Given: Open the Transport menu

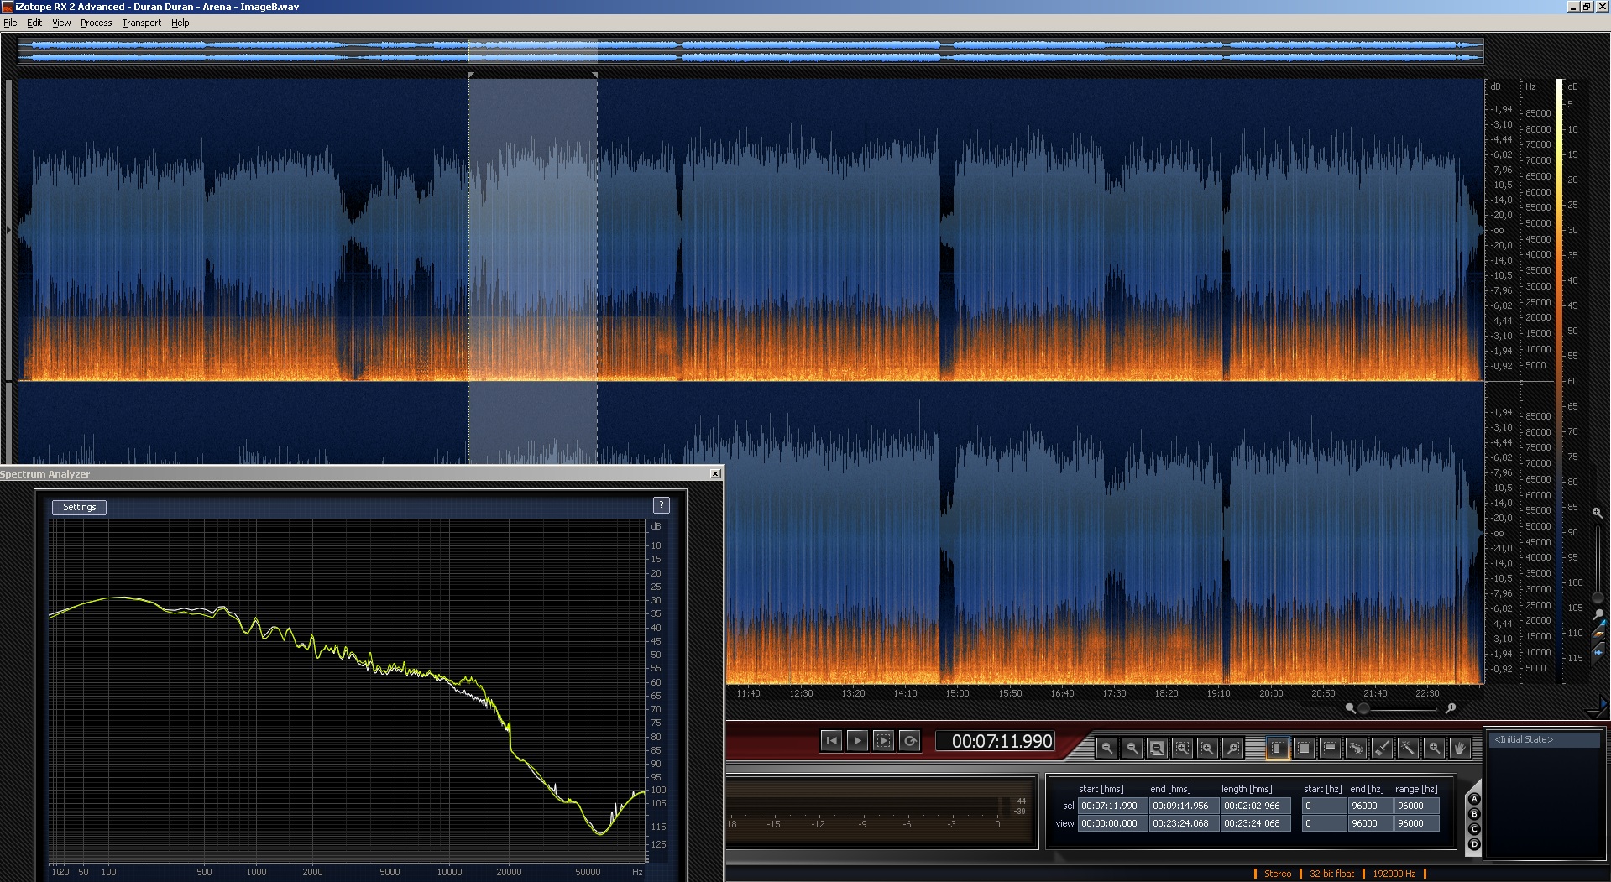Looking at the screenshot, I should 141,23.
